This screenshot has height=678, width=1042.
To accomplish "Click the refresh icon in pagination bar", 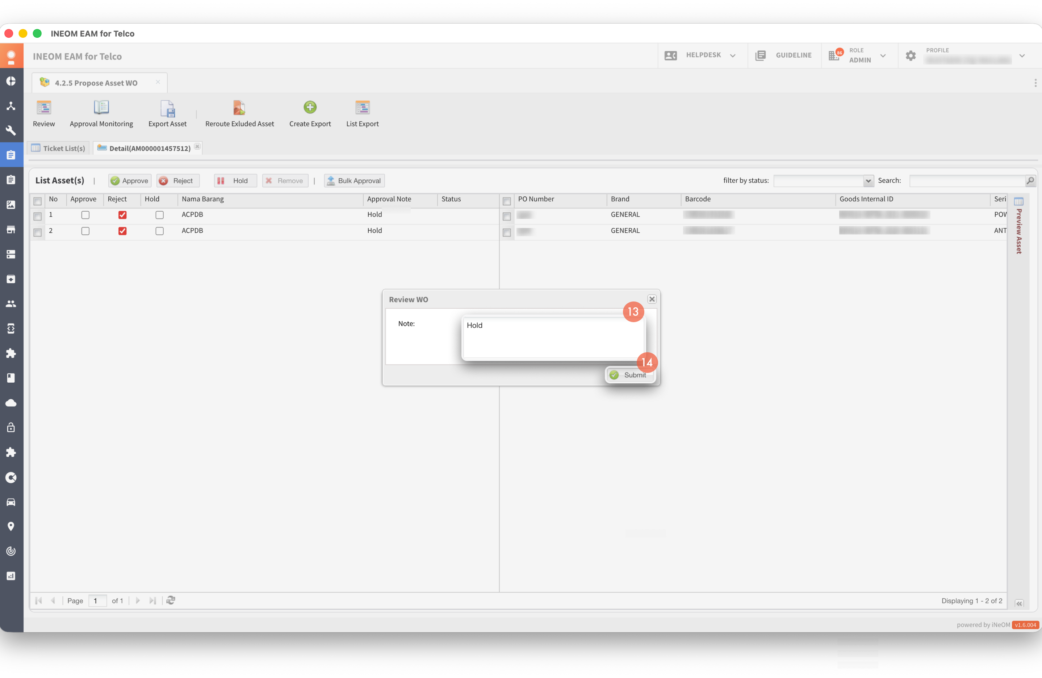I will 171,600.
